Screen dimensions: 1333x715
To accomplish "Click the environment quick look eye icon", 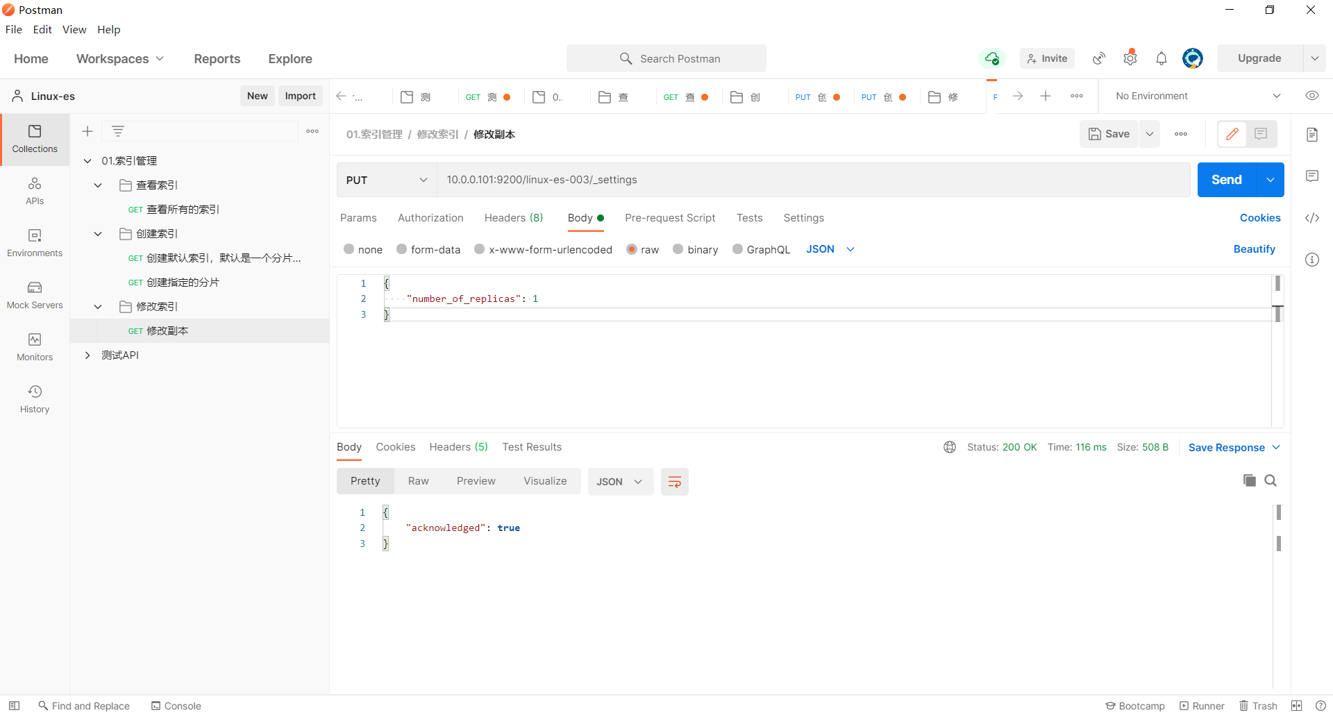I will tap(1312, 96).
